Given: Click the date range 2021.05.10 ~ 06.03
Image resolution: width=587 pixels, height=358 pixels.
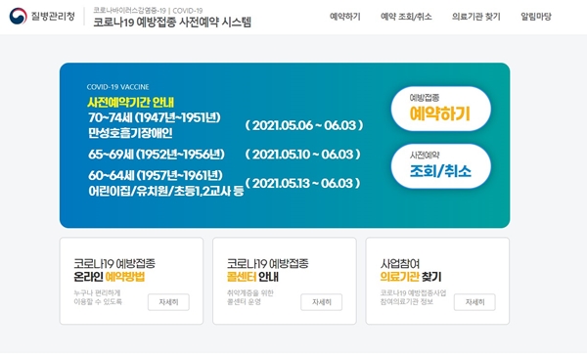Looking at the screenshot, I should click(302, 154).
